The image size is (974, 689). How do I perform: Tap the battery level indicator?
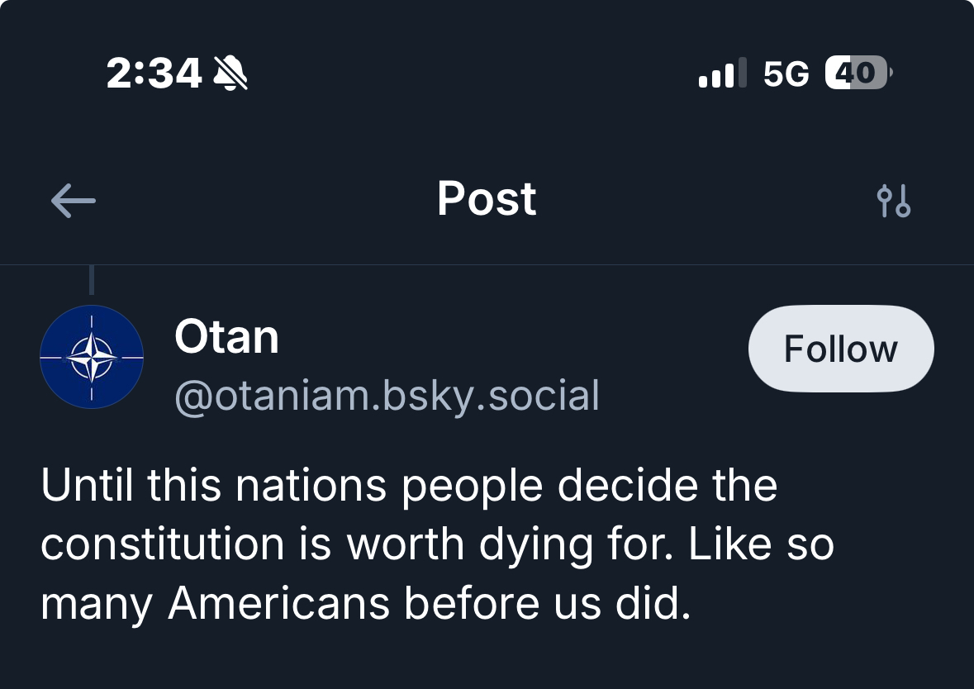tap(858, 74)
